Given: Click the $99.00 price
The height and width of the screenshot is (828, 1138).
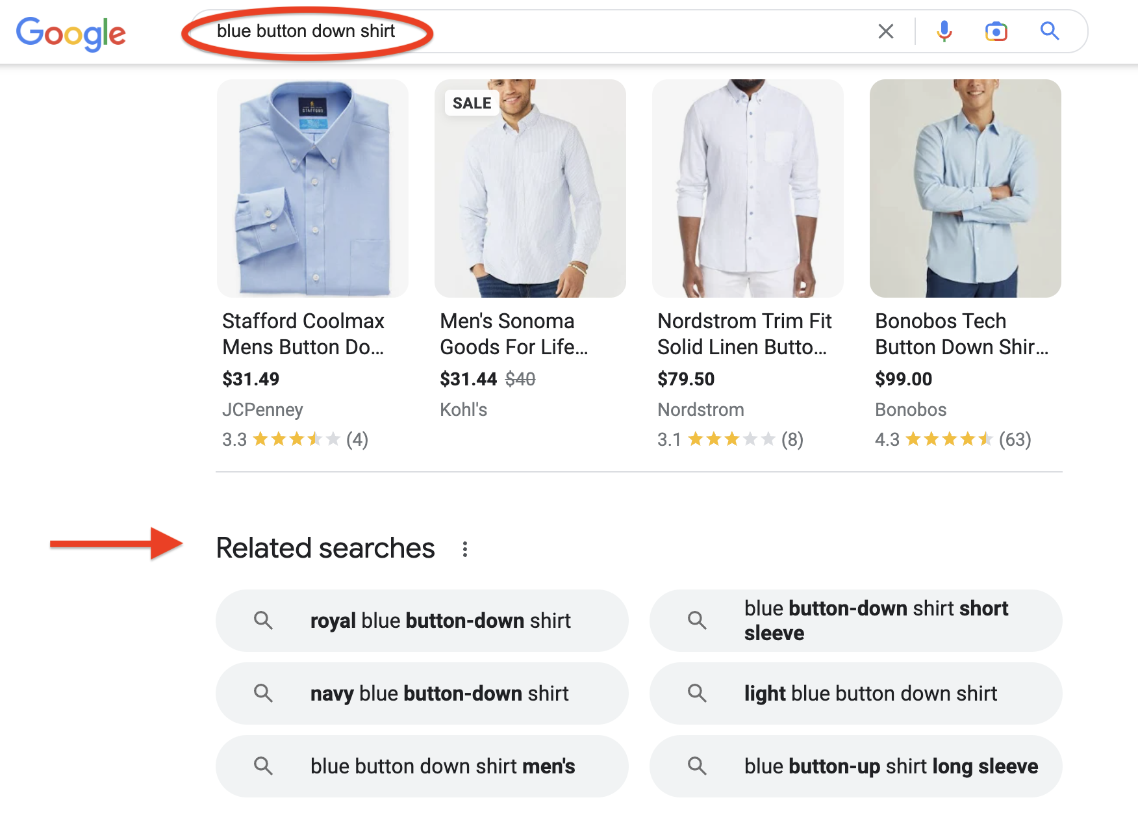Looking at the screenshot, I should pyautogui.click(x=904, y=379).
